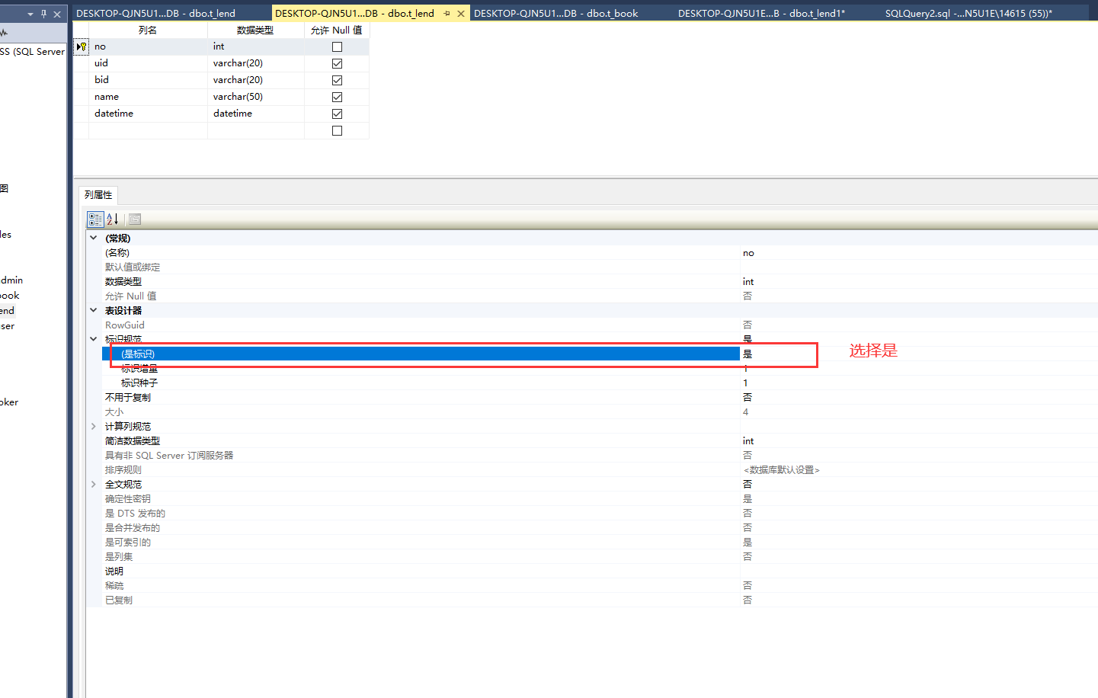The image size is (1098, 698).
Task: Select the (名称) property row
Action: click(600, 253)
